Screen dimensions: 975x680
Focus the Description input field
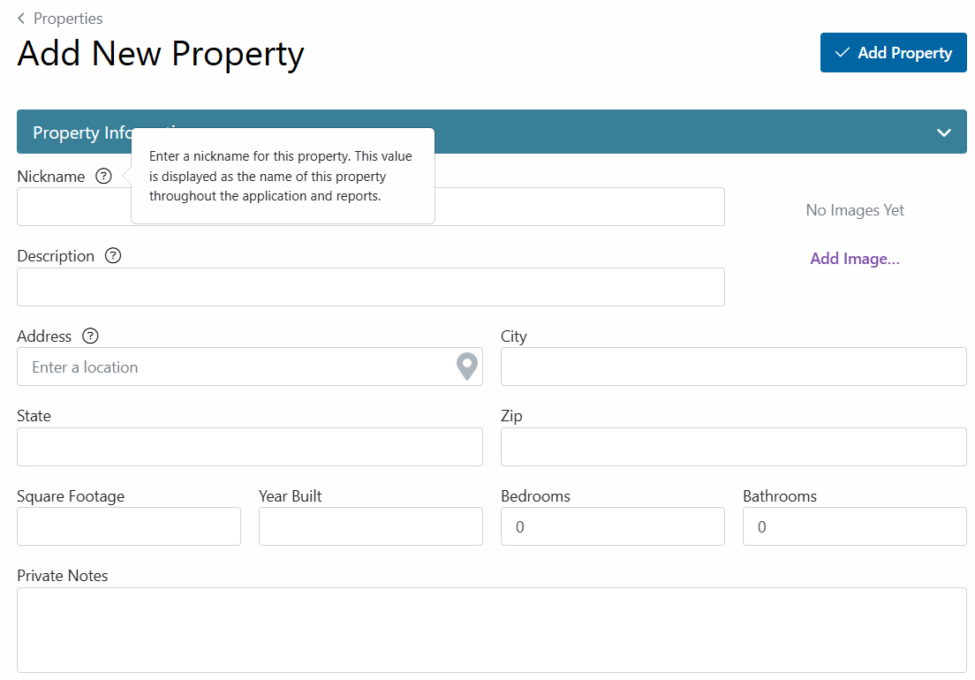[371, 287]
